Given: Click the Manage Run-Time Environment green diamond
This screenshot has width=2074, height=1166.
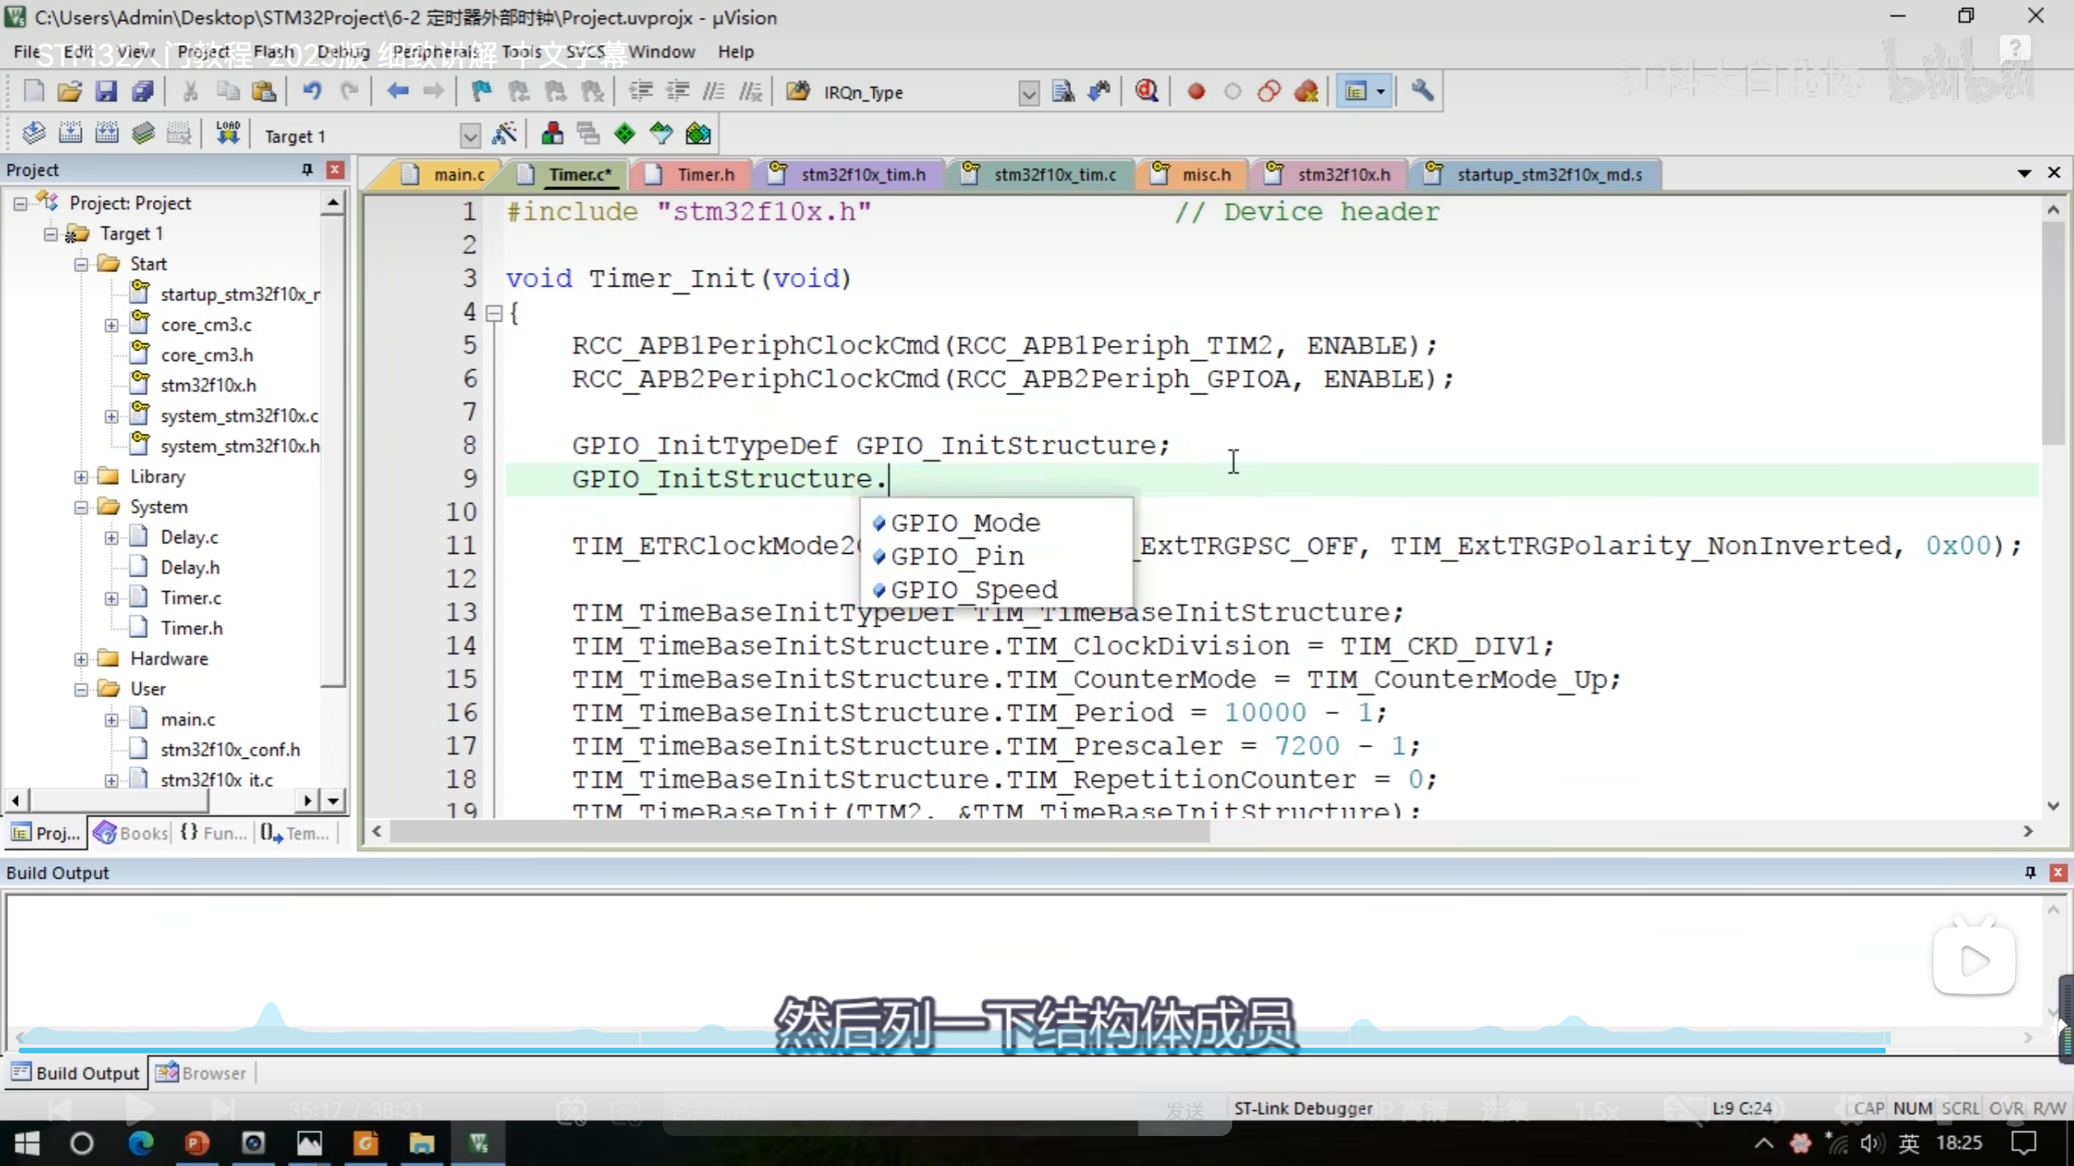Looking at the screenshot, I should (x=625, y=134).
